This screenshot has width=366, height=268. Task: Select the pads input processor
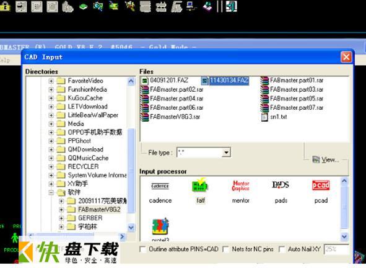281,192
